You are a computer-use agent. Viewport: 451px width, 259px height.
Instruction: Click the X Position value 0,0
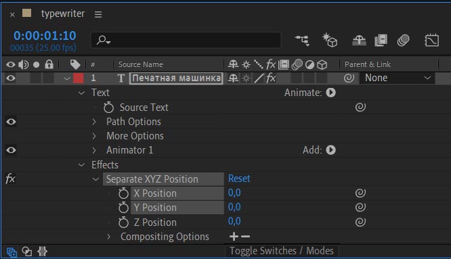(x=234, y=193)
